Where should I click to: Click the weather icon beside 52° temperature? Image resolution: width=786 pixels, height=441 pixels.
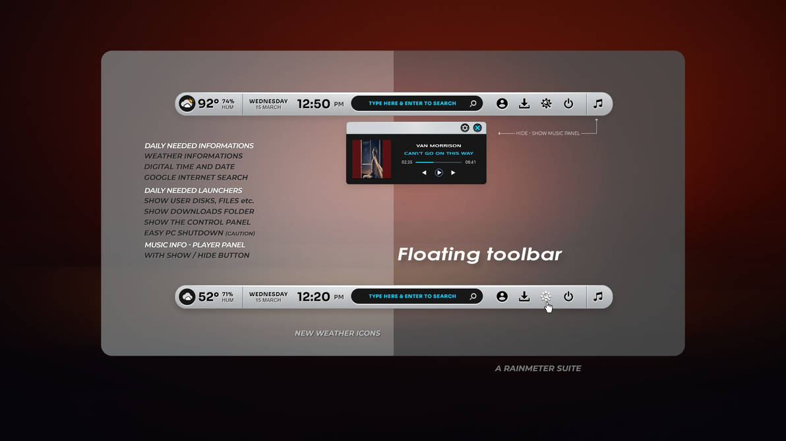click(187, 297)
